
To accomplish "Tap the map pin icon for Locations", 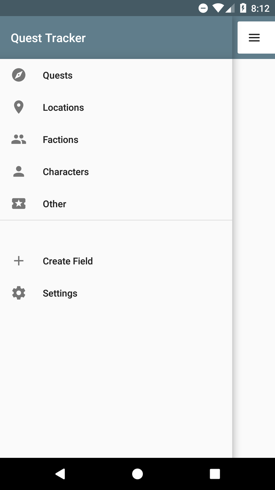I will (19, 107).
